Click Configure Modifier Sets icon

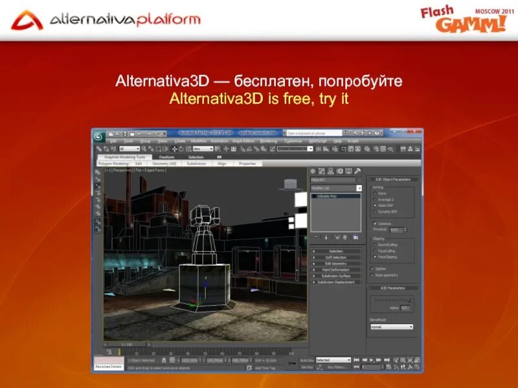tap(355, 237)
